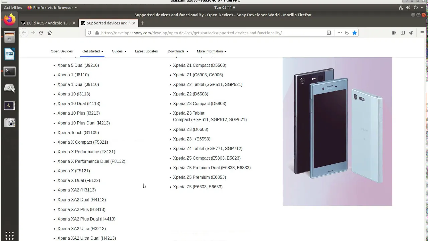Click Xperia Z3+ (E6553) entry
428x241 pixels.
[x=192, y=139]
